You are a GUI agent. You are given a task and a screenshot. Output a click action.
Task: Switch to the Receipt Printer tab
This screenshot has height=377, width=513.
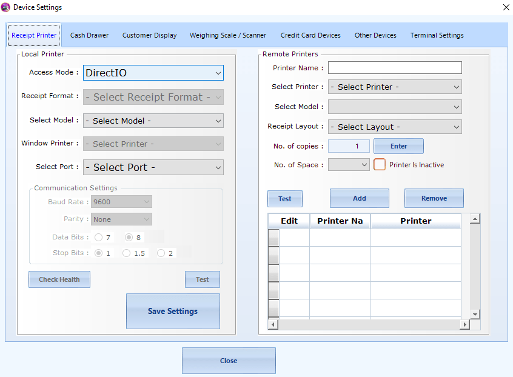[x=34, y=35]
